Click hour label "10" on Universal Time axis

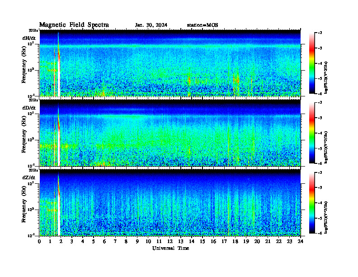[148, 242]
